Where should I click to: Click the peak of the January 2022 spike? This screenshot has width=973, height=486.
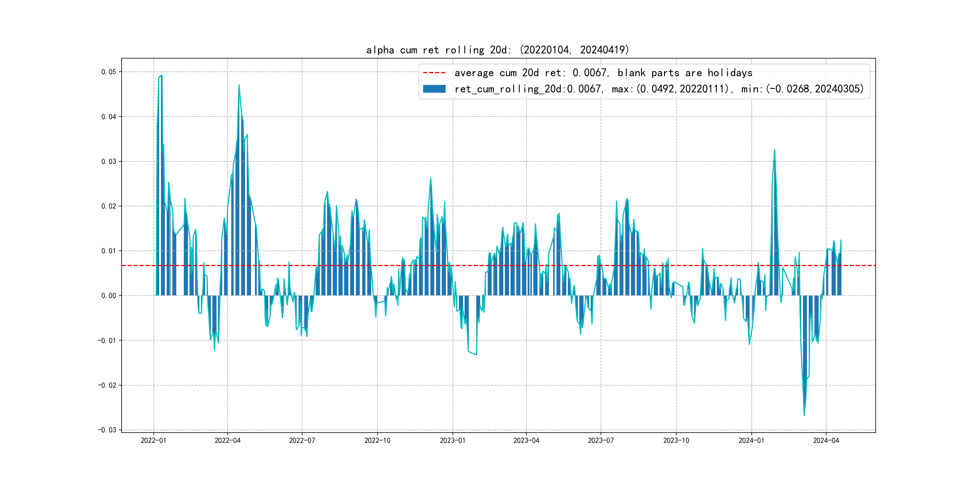(162, 76)
